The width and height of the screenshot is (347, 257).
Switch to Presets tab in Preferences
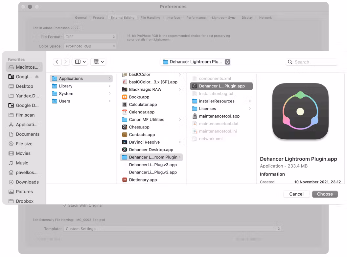99,18
